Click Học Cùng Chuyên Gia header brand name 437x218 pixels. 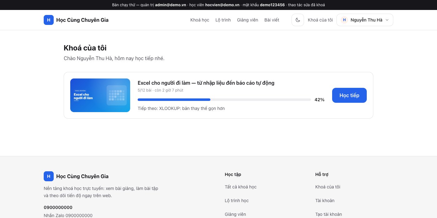pyautogui.click(x=82, y=20)
